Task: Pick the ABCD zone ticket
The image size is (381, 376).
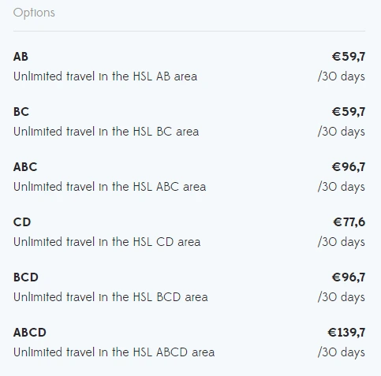Action: click(189, 342)
